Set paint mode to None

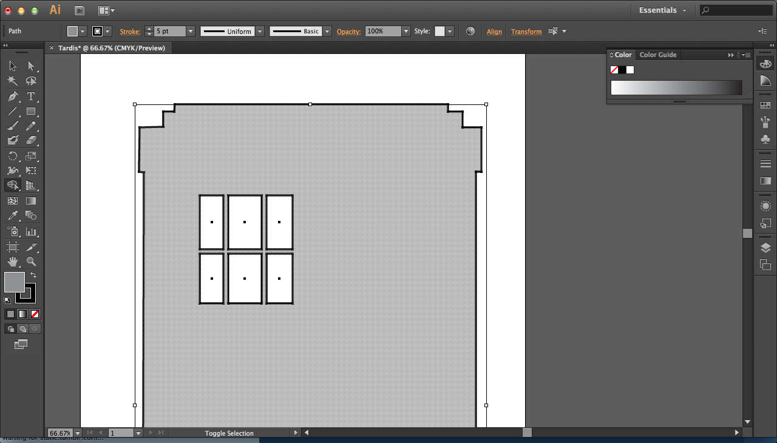point(35,314)
